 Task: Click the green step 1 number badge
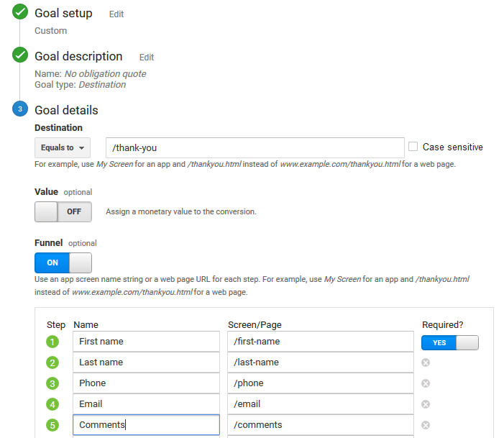pyautogui.click(x=52, y=342)
